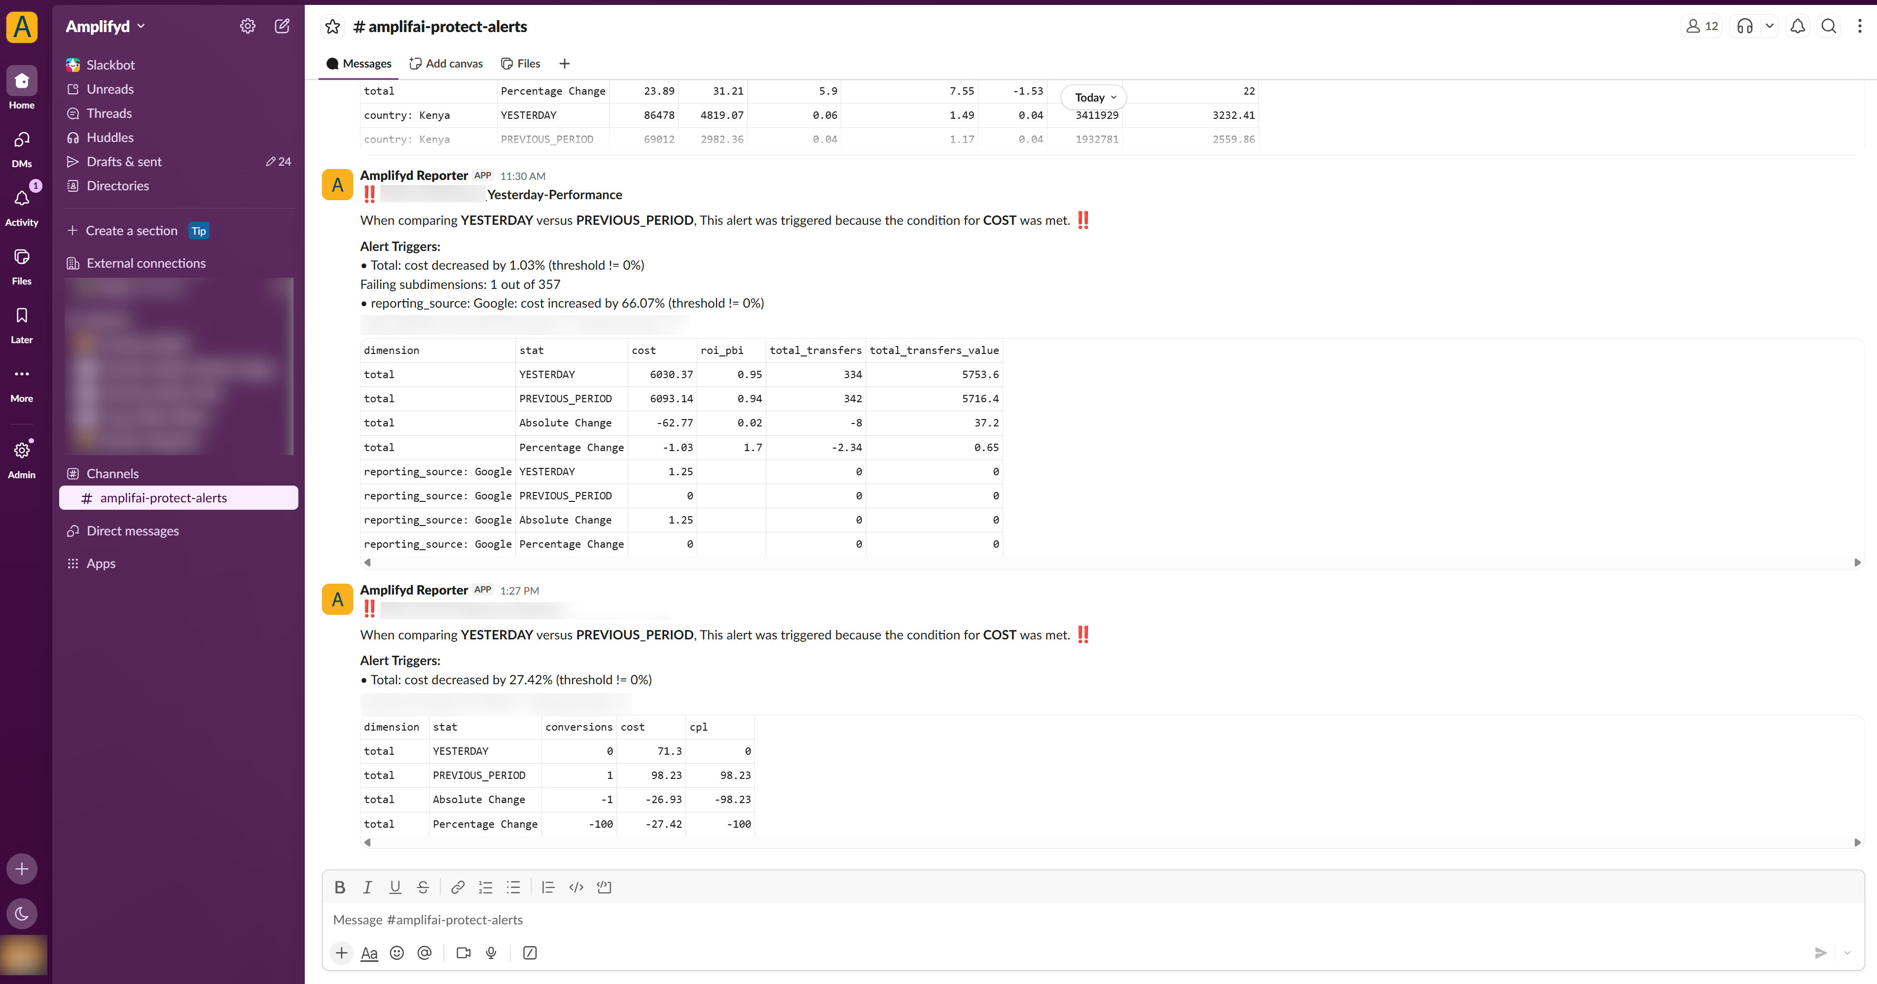Open user profile avatar
The height and width of the screenshot is (984, 1877).
point(23,954)
